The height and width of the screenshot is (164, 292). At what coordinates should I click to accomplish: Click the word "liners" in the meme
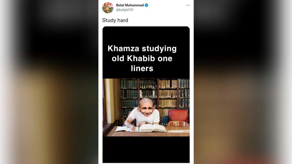pos(142,68)
